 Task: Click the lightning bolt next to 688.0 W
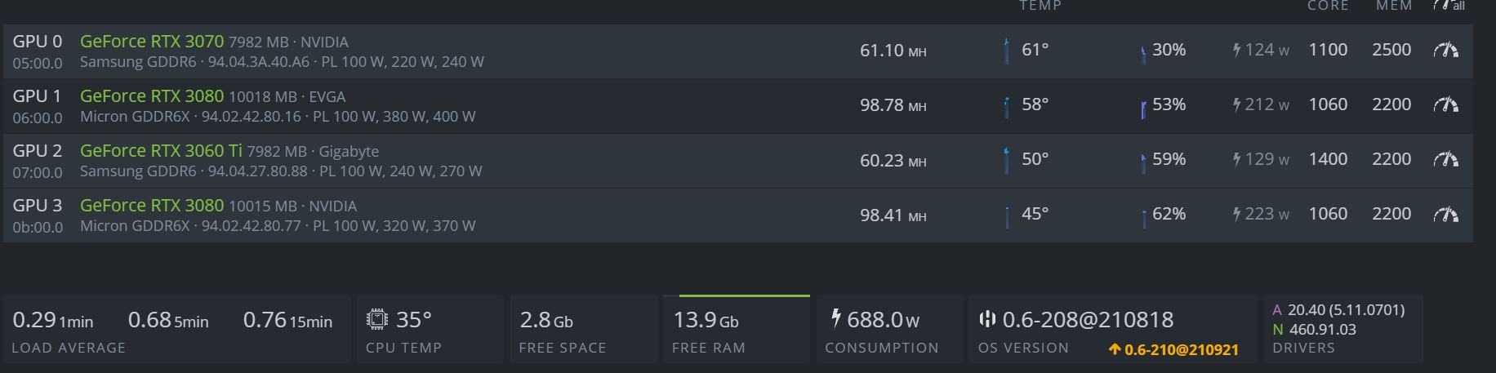(835, 318)
